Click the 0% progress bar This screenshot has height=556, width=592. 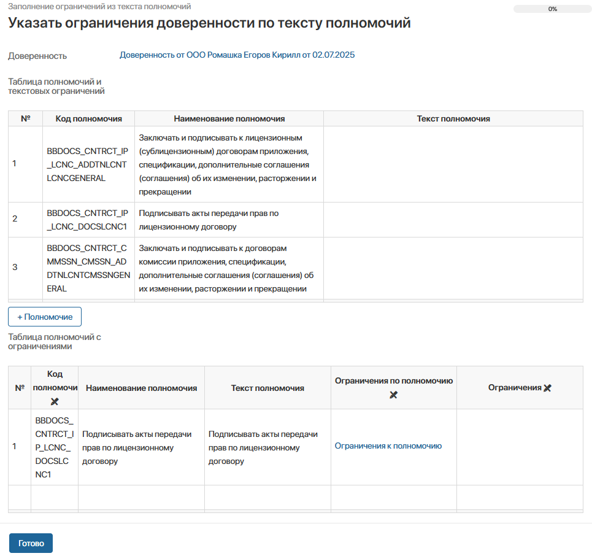(x=552, y=9)
